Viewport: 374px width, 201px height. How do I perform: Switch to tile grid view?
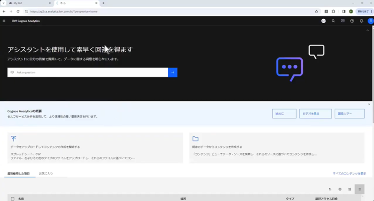[x=350, y=189]
